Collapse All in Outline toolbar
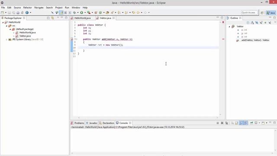277x156 pixels. (248, 23)
